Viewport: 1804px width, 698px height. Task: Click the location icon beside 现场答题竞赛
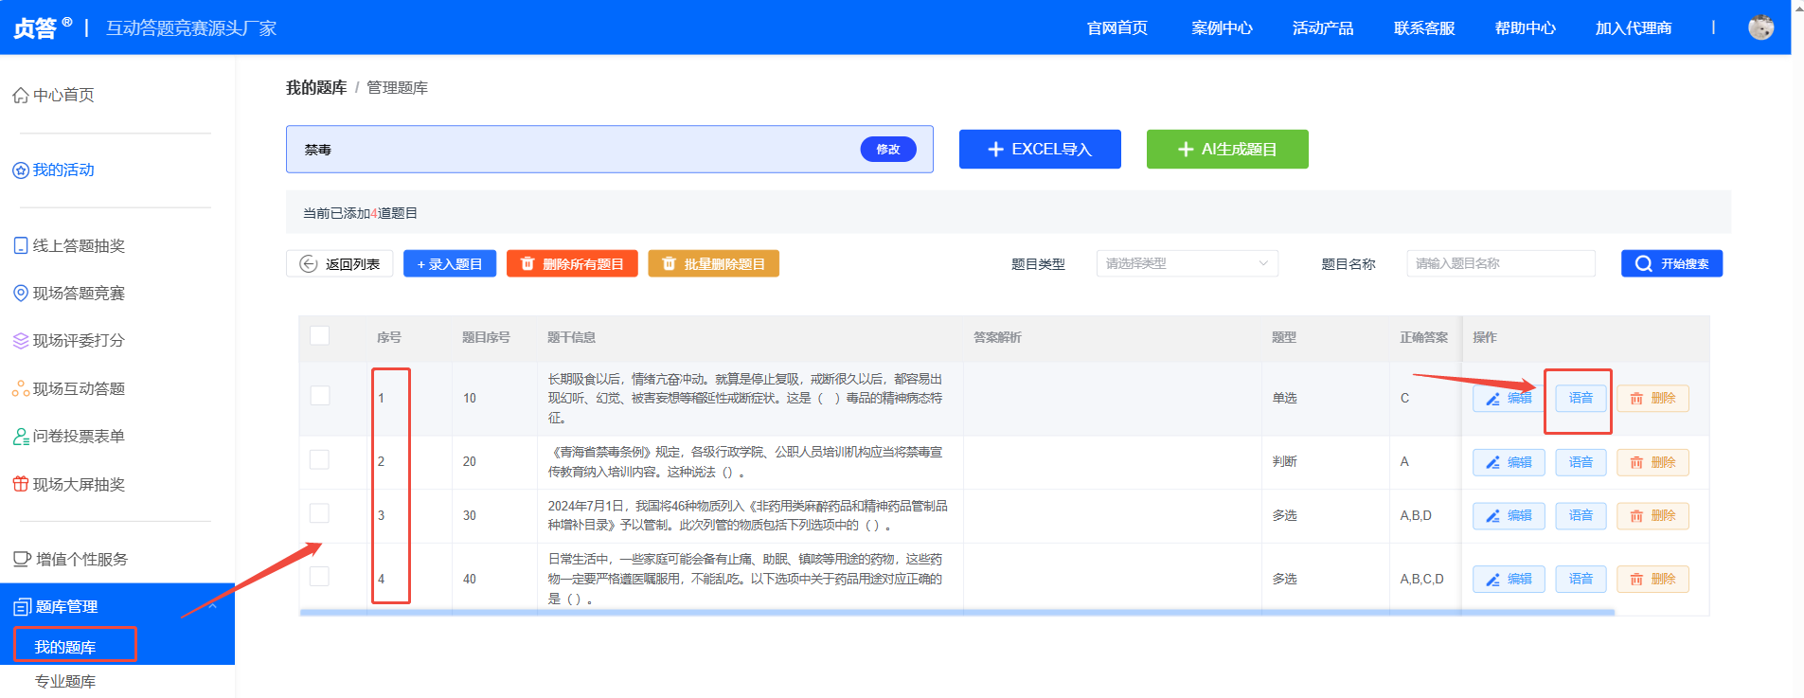click(x=20, y=293)
